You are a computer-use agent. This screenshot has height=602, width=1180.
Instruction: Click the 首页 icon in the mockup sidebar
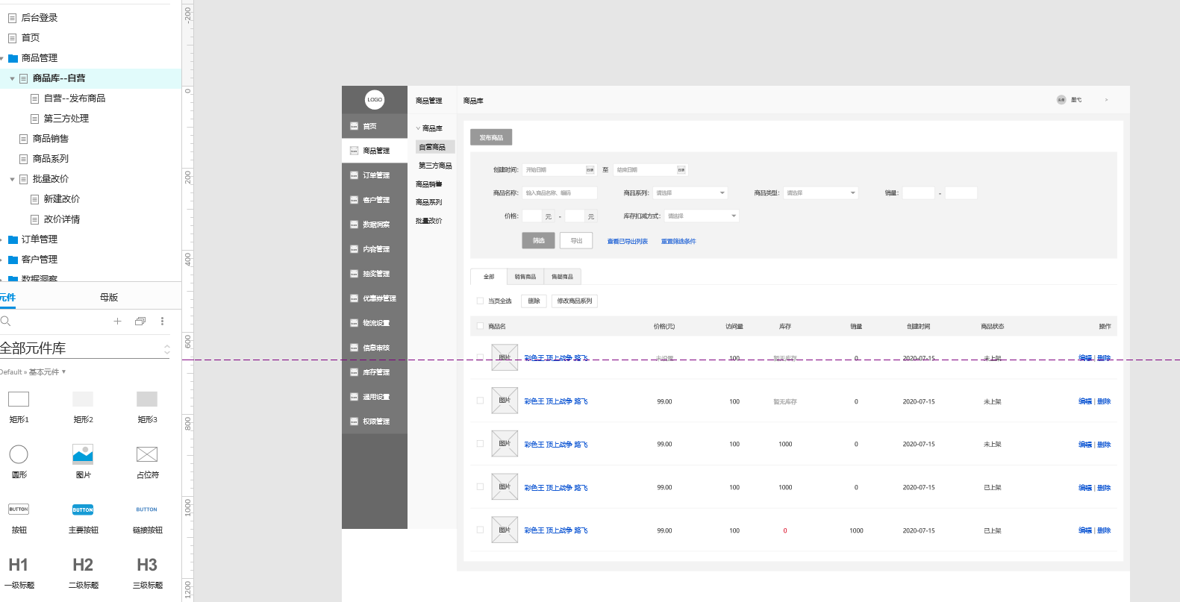click(355, 126)
